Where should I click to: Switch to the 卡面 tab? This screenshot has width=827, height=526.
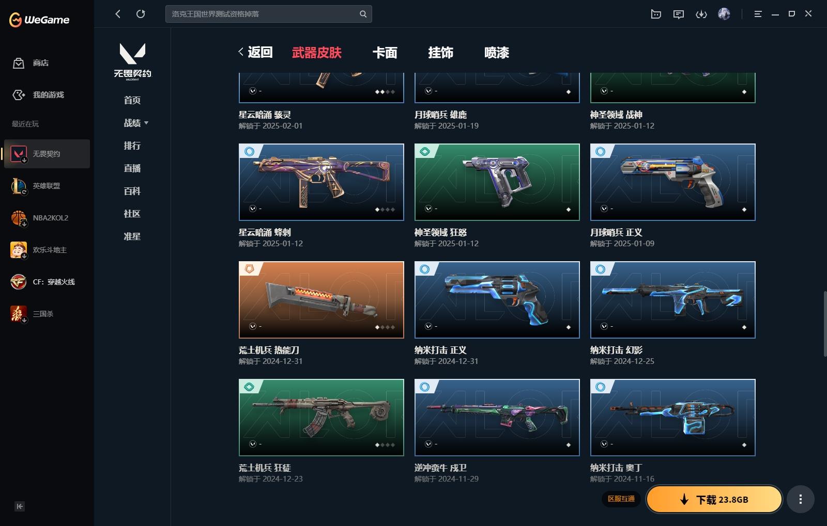click(385, 53)
